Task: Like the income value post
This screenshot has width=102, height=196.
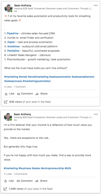Action: [9, 181]
